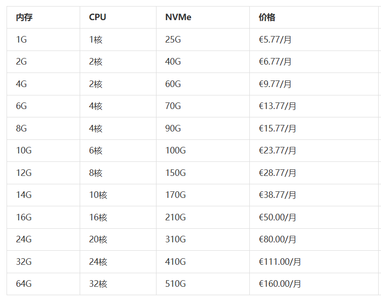Select the €111.00/月 price cell
This screenshot has width=381, height=298.
(x=280, y=262)
